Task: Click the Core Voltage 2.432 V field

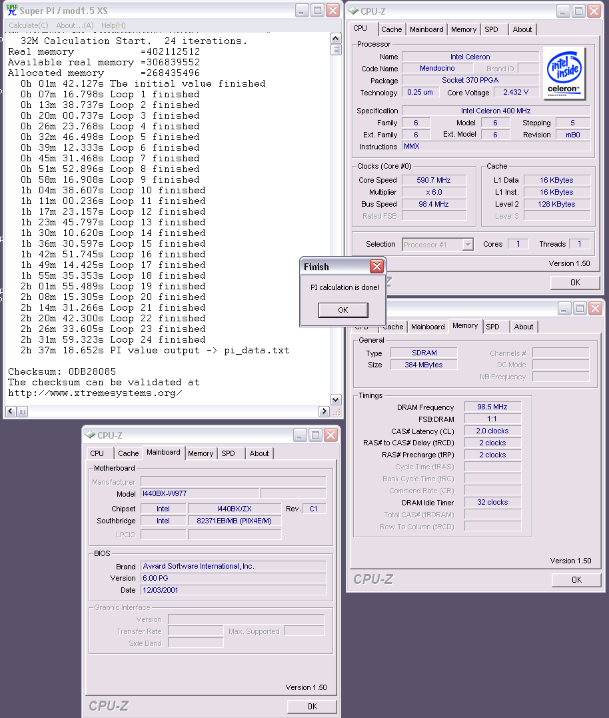Action: (x=516, y=92)
